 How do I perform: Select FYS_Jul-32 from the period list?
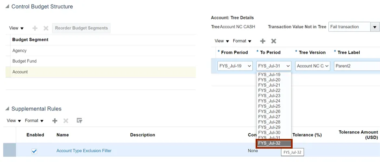(274, 143)
